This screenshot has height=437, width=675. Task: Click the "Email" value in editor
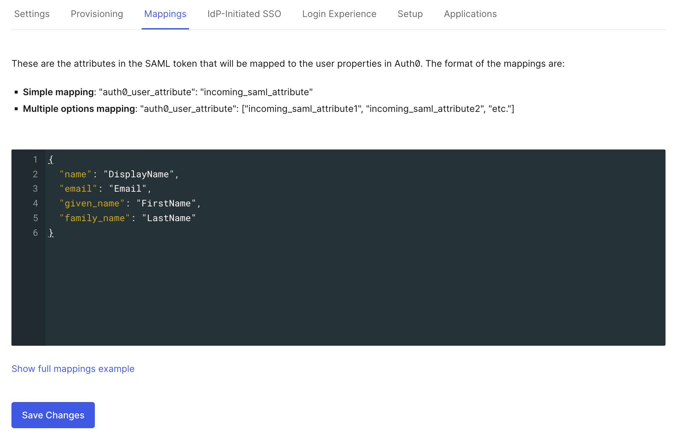(128, 189)
